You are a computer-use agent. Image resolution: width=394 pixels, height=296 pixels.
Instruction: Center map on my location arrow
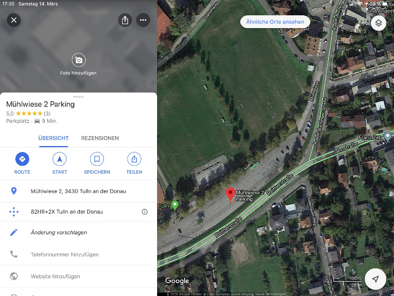[x=375, y=279]
